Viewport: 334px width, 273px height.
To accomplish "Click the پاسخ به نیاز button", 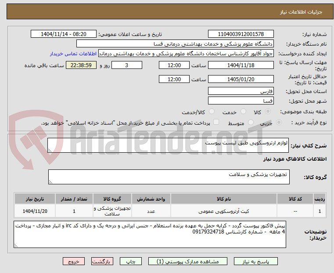I will (x=255, y=261).
